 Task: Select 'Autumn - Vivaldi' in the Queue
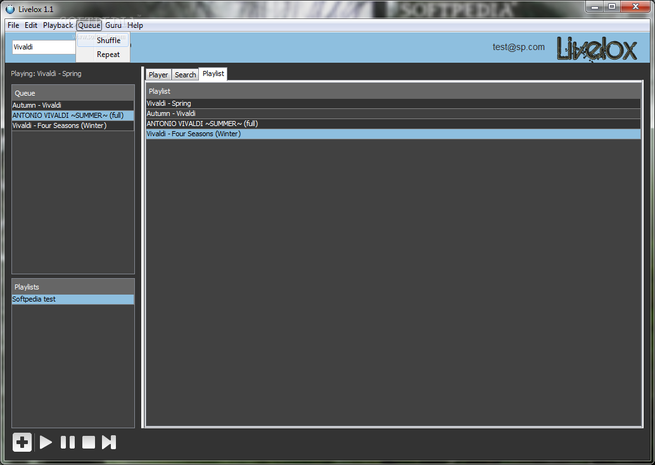[73, 105]
